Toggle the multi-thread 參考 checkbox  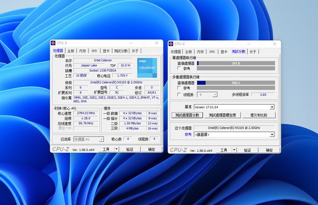tap(179, 88)
